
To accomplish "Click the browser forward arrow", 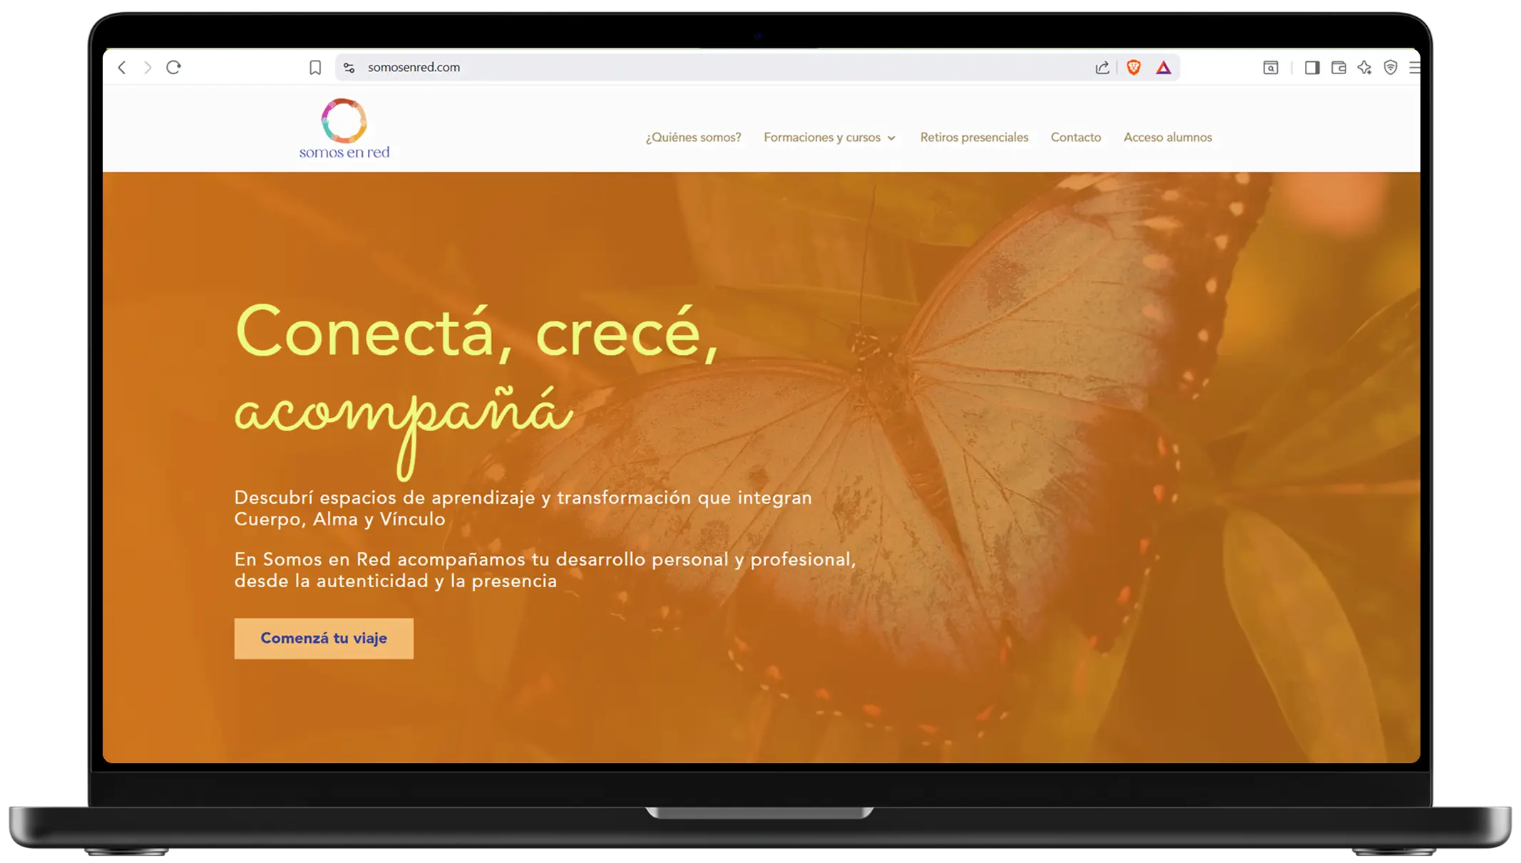I will pos(148,67).
